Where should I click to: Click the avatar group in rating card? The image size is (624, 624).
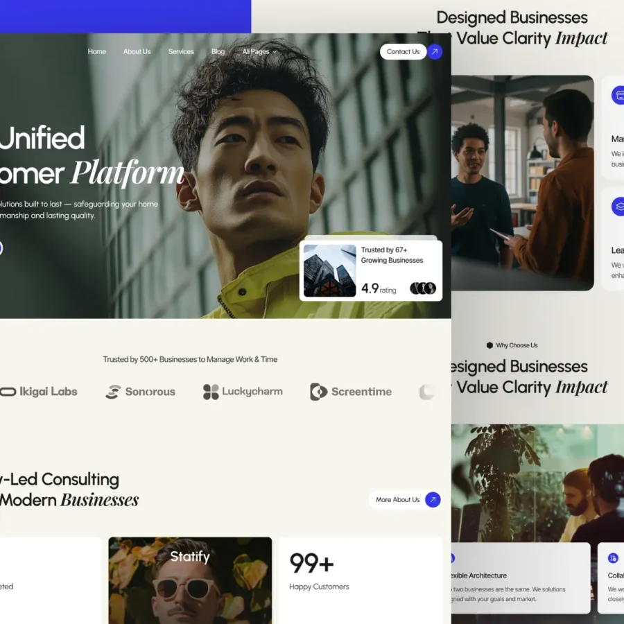tap(423, 288)
